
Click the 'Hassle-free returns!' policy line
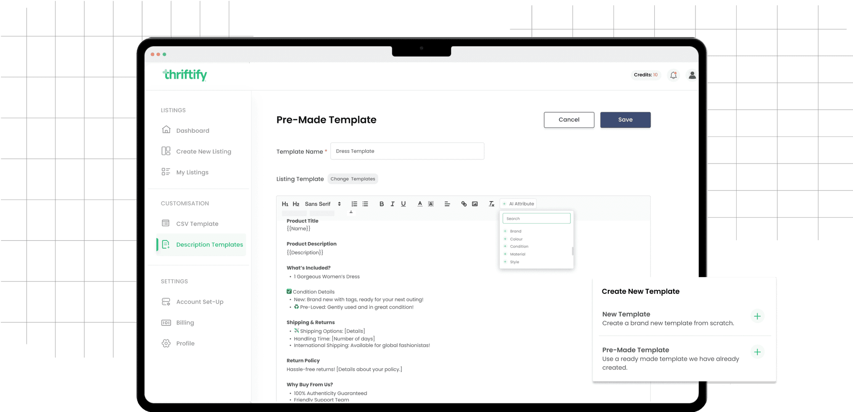pos(344,369)
